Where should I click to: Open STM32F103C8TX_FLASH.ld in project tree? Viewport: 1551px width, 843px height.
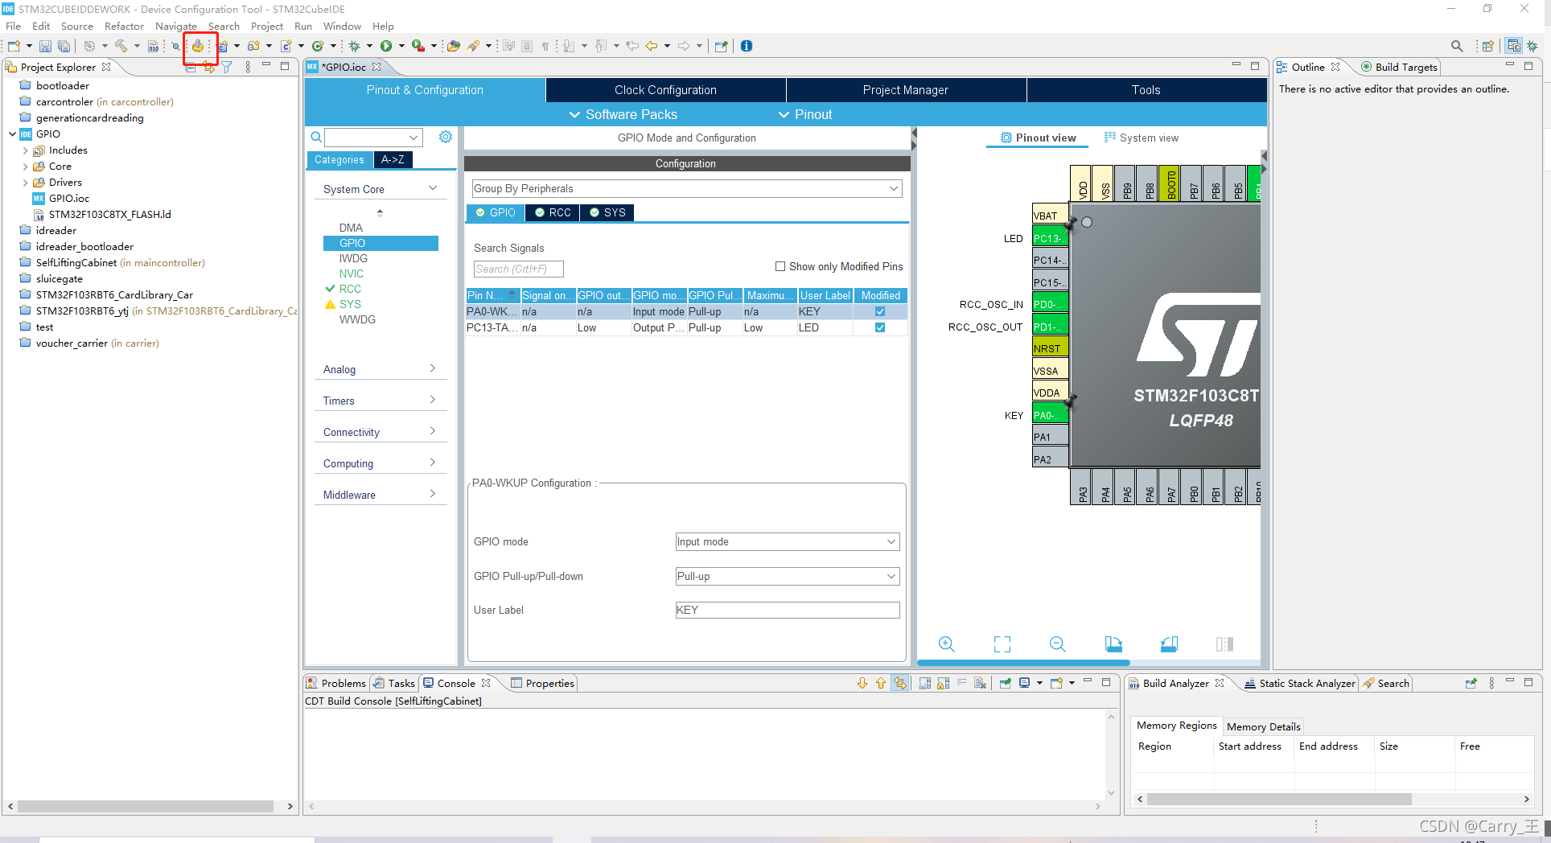point(109,215)
